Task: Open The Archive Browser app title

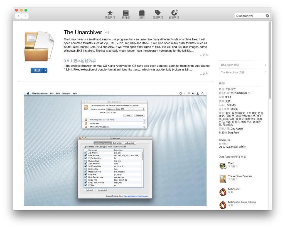Action: point(240,176)
